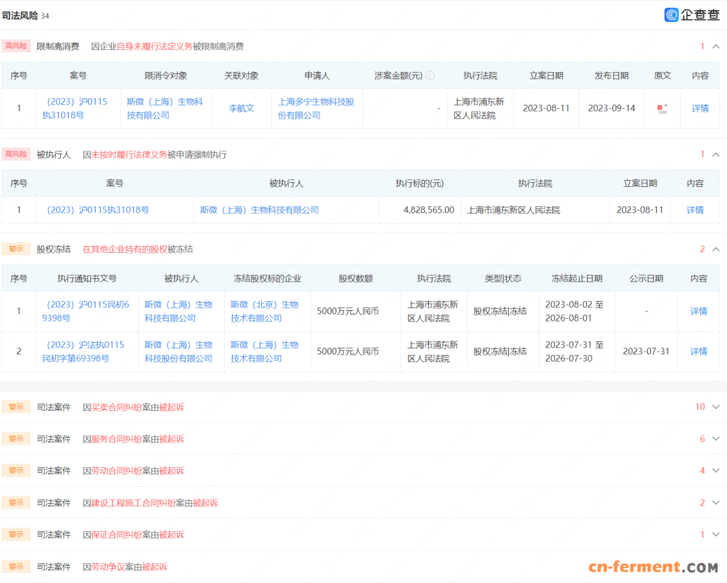Open notice (2023)沪法执0115民初字第69398号
This screenshot has width=727, height=583.
pyautogui.click(x=83, y=352)
